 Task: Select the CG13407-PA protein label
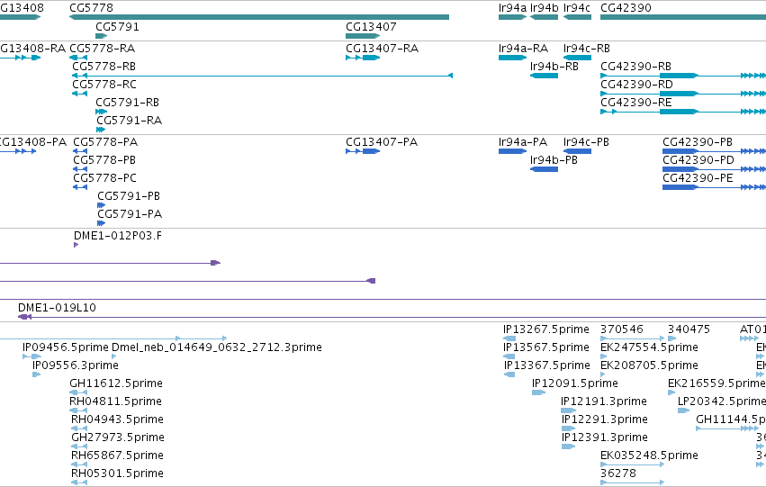pos(382,142)
